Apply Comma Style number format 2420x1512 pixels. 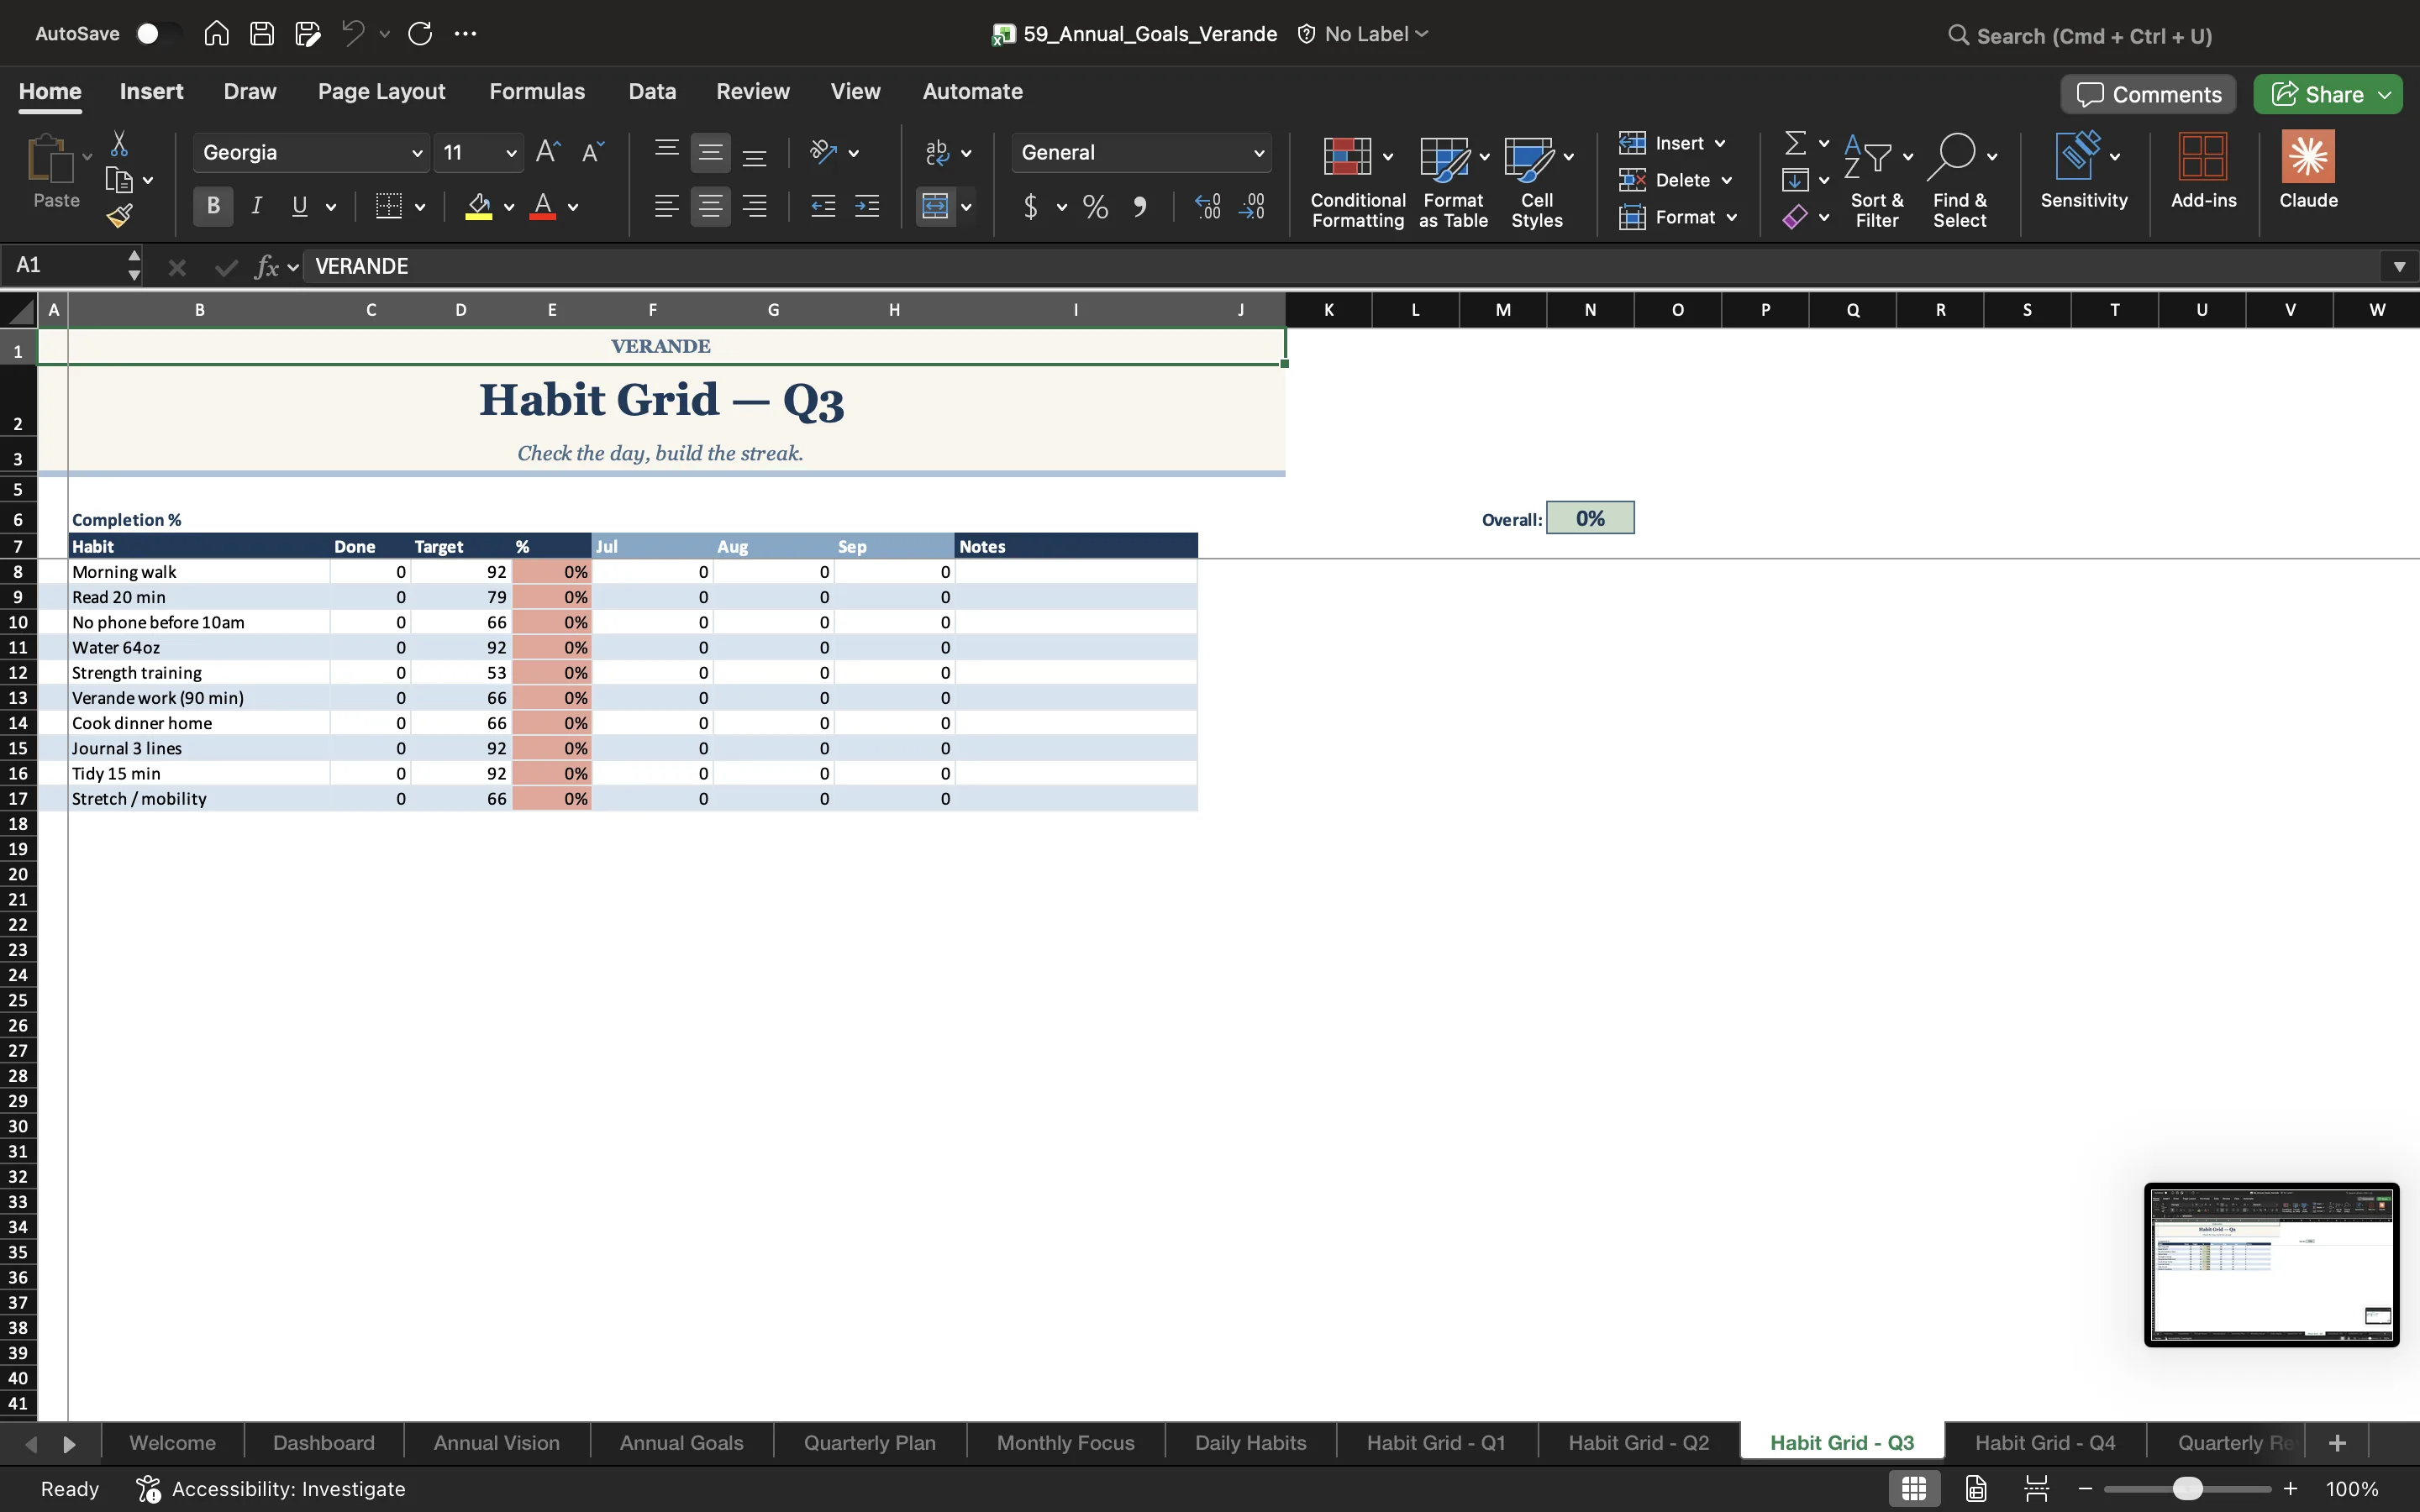(1139, 207)
